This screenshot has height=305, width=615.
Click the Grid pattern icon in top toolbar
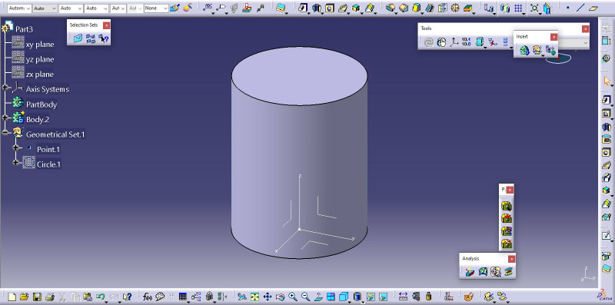(518, 8)
